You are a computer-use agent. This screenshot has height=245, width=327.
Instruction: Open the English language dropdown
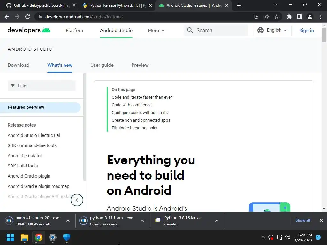point(272,30)
